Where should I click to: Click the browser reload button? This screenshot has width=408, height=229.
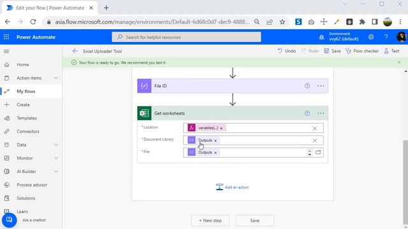(33, 22)
